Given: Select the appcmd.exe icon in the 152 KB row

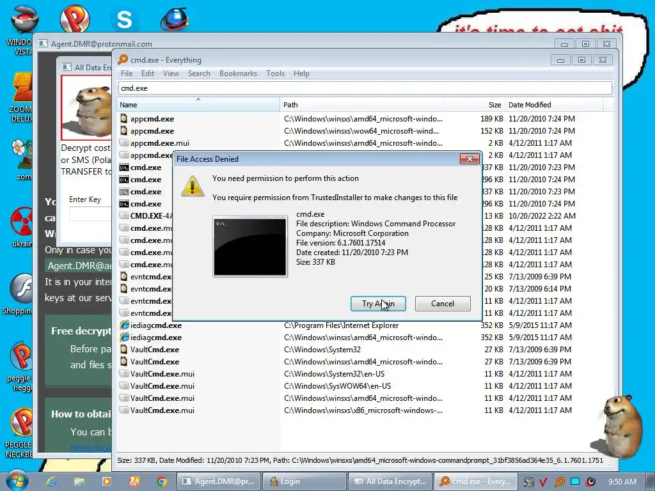Looking at the screenshot, I should (124, 130).
